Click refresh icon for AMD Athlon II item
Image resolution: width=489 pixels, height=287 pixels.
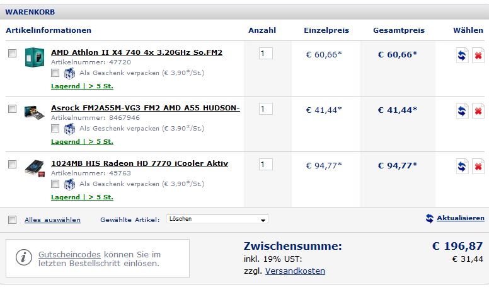462,56
